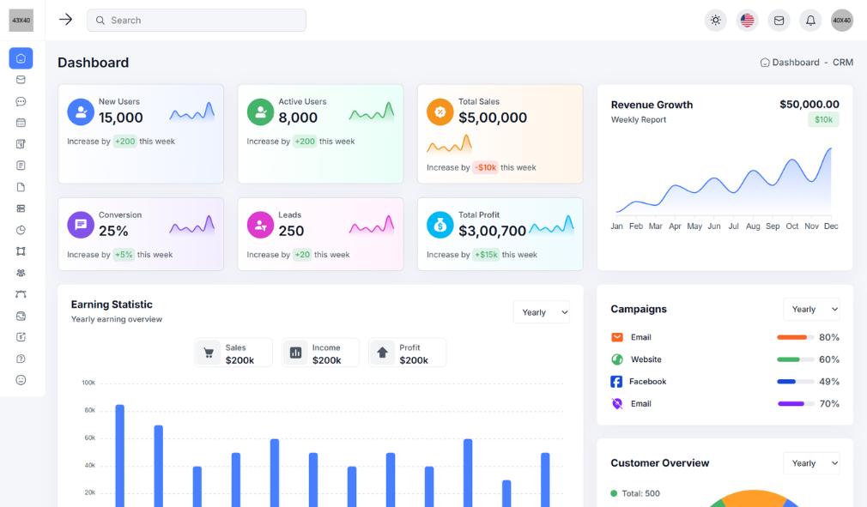This screenshot has height=507, width=867.
Task: Toggle sidebar with the arrow button
Action: (65, 20)
